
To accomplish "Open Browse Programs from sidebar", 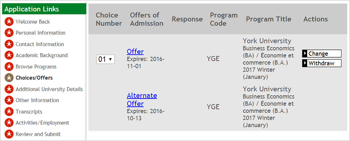I will coord(36,67).
